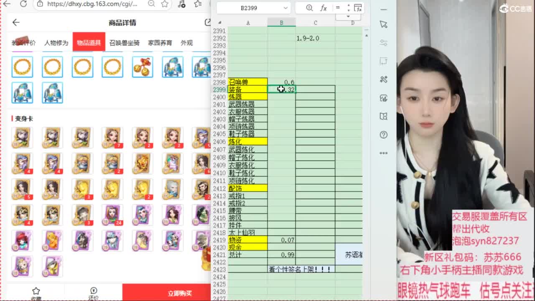Open the design tools icon in sidebar
This screenshot has height=301, width=535.
coord(384,79)
